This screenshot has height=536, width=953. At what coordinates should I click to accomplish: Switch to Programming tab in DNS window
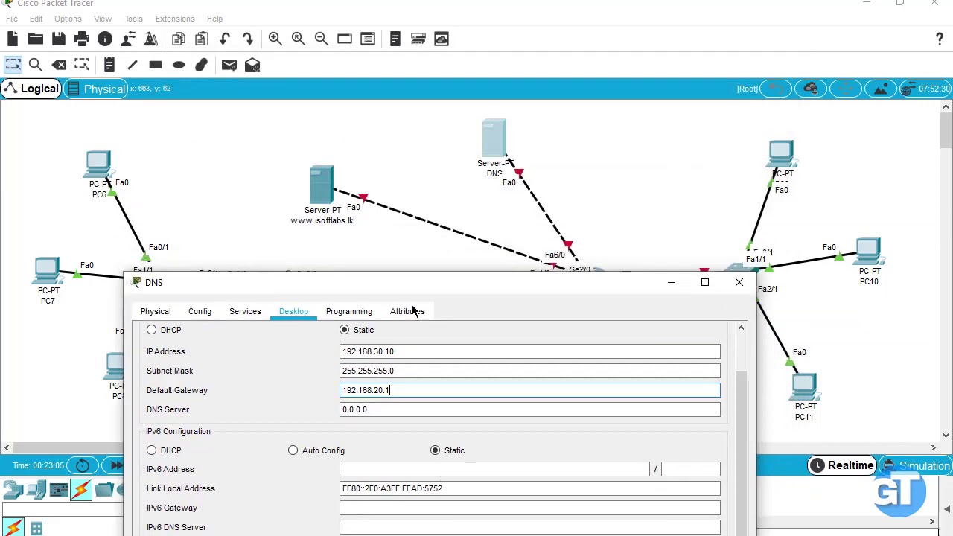348,311
